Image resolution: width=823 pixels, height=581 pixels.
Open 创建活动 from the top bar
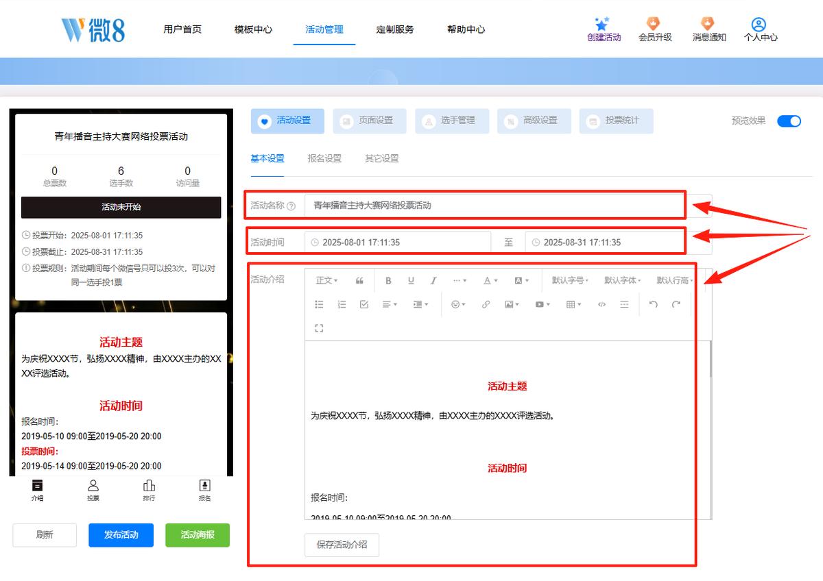[x=604, y=30]
